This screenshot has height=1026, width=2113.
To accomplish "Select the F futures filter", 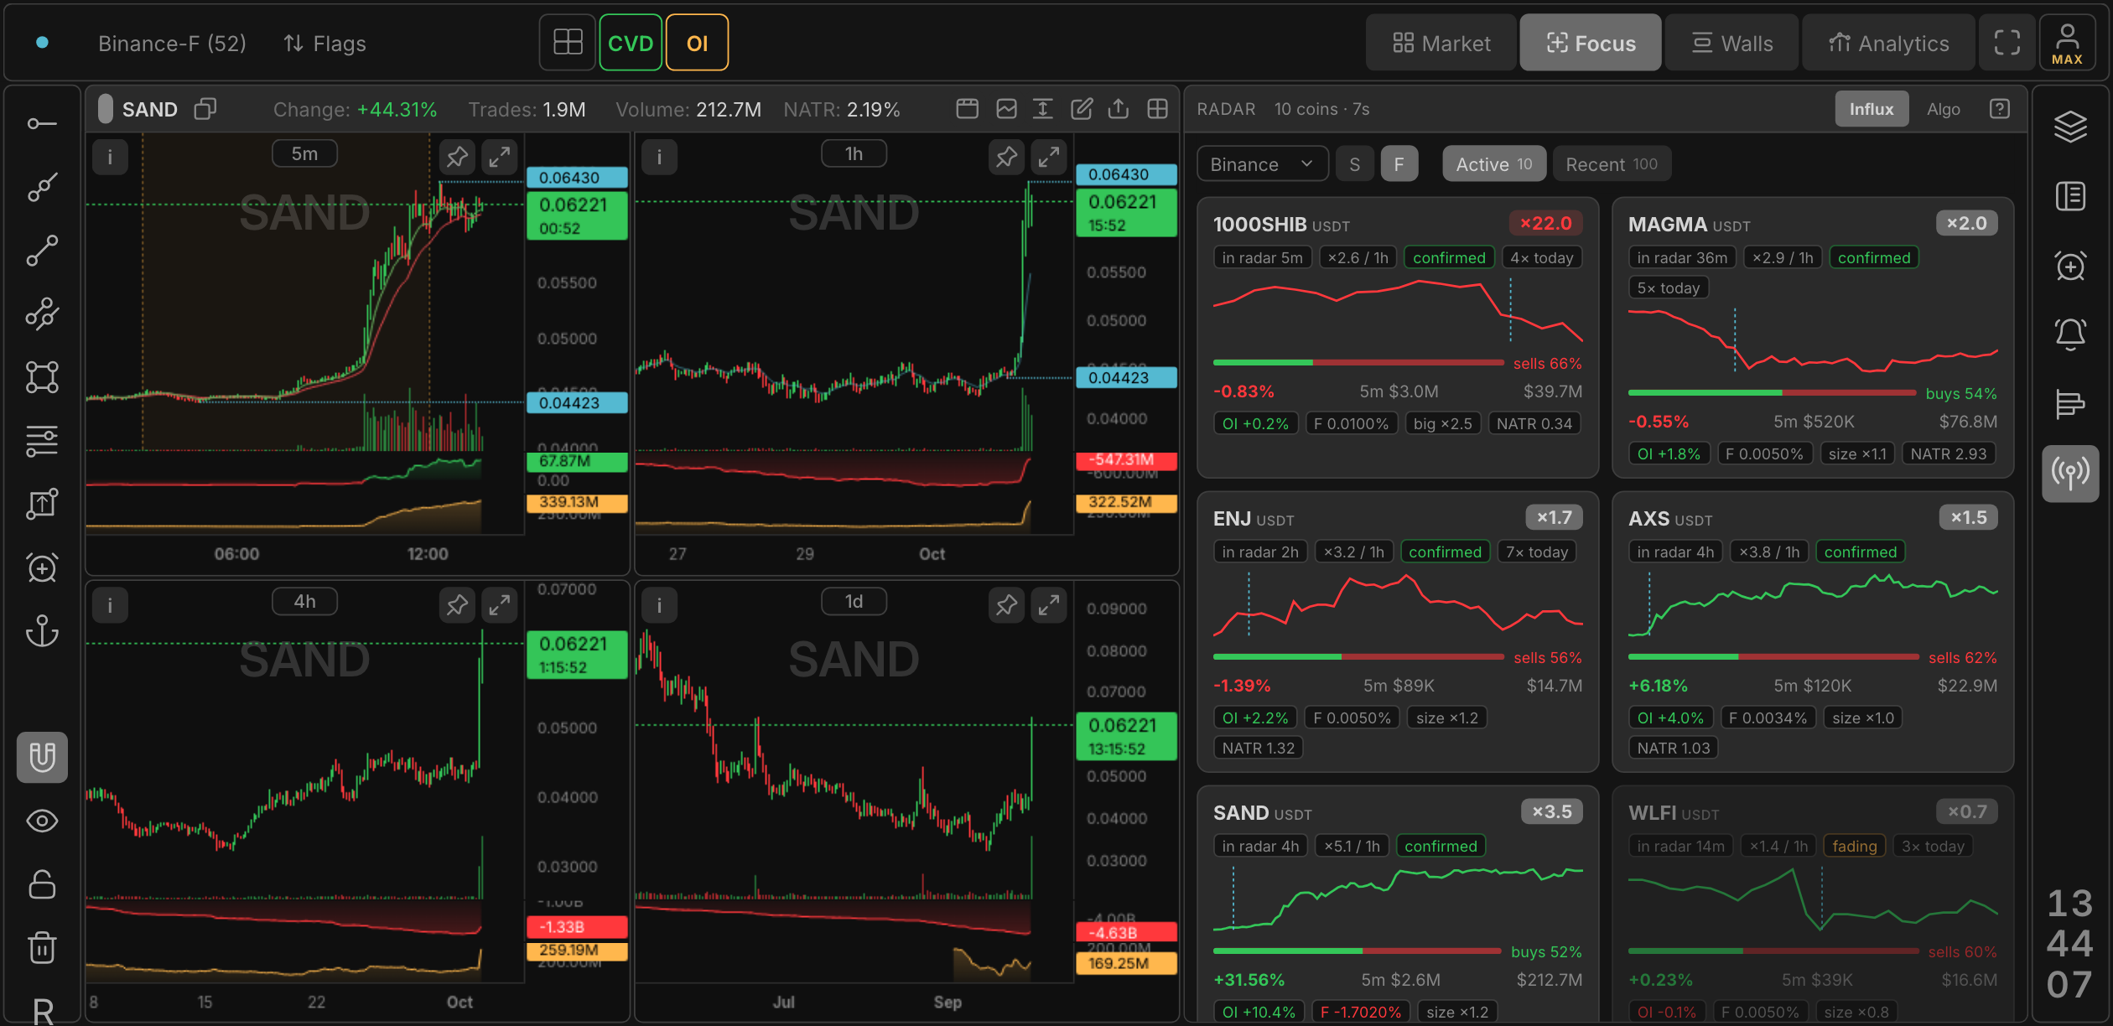I will coord(1399,164).
